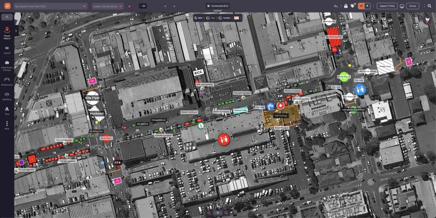Click the undo arrow icon
Image resolution: width=436 pixels, height=218 pixels.
click(x=336, y=6)
